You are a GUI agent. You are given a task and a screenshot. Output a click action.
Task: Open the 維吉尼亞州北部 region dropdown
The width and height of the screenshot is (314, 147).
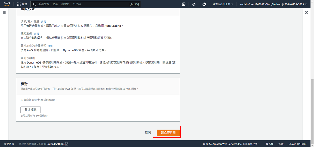pyautogui.click(x=223, y=4)
